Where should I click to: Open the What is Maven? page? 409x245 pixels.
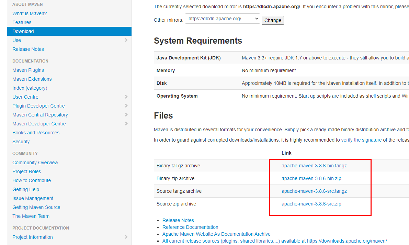click(x=30, y=13)
